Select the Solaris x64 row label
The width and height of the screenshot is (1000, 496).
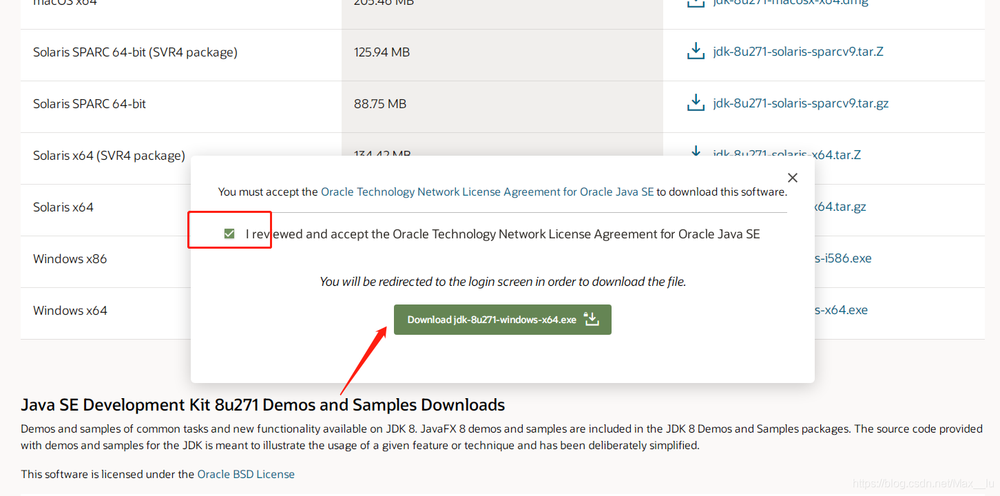click(63, 207)
